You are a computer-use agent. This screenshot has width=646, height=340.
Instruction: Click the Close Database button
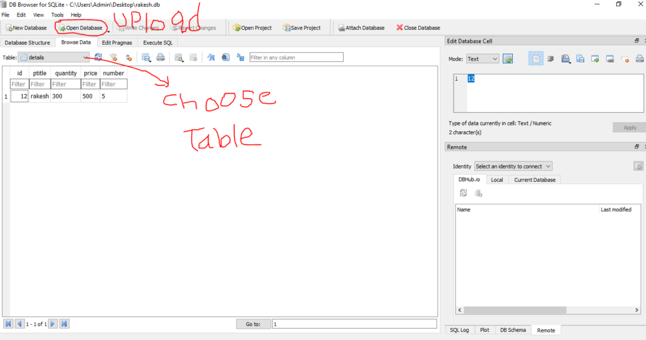point(418,28)
